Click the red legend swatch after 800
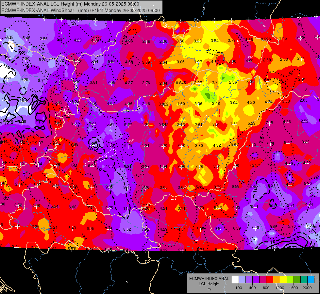The height and width of the screenshot is (294, 320). pyautogui.click(x=270, y=279)
